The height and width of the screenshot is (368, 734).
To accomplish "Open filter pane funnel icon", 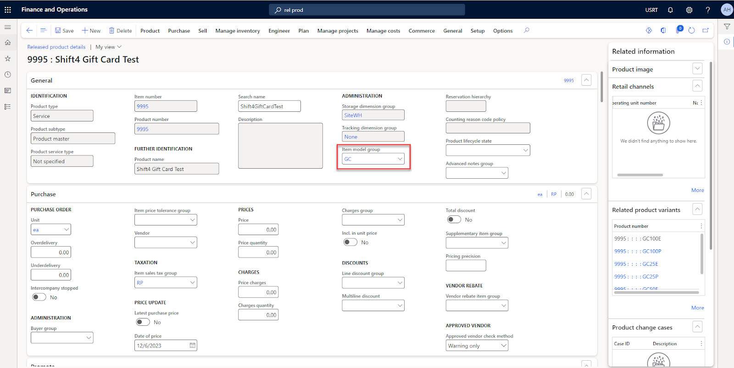I will pyautogui.click(x=727, y=27).
